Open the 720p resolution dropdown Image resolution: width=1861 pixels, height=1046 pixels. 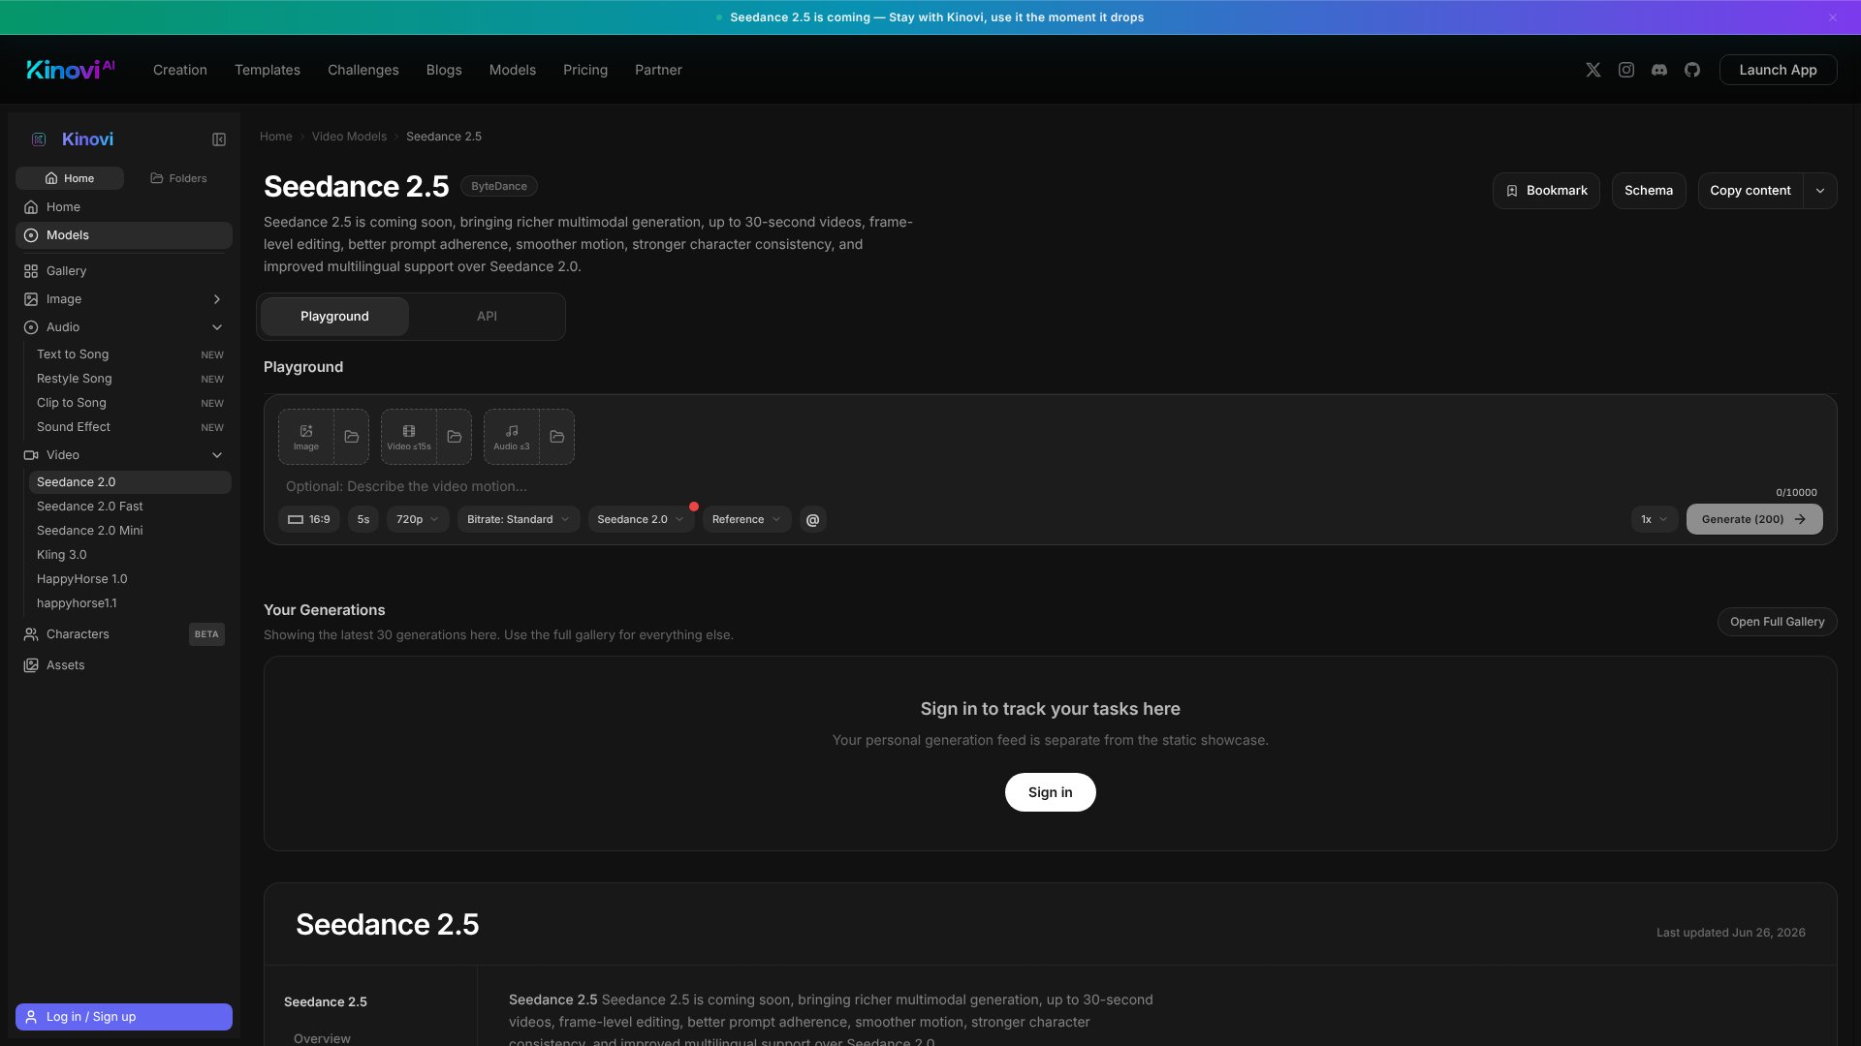418,520
